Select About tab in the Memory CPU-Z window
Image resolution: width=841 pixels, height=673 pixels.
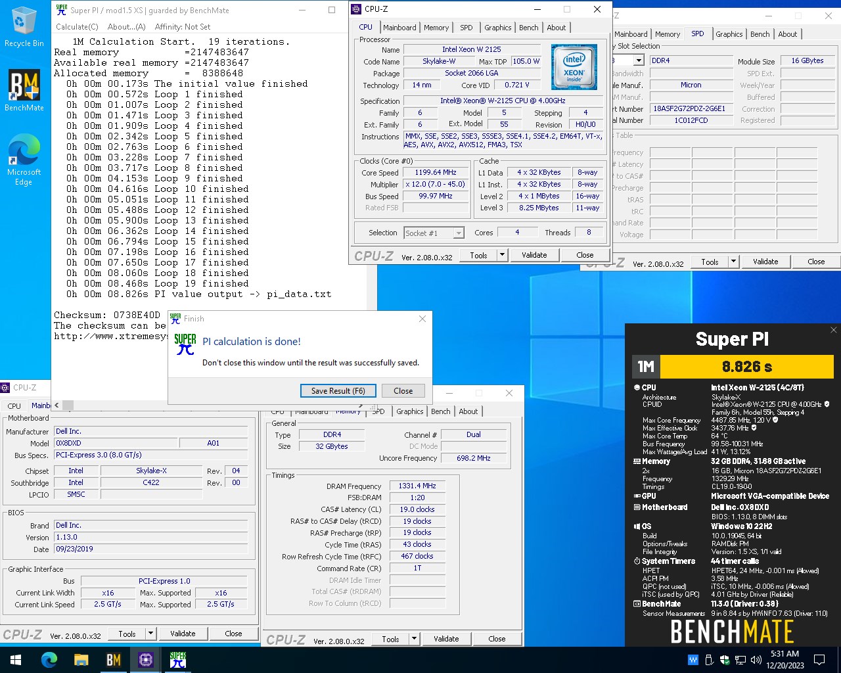[468, 411]
